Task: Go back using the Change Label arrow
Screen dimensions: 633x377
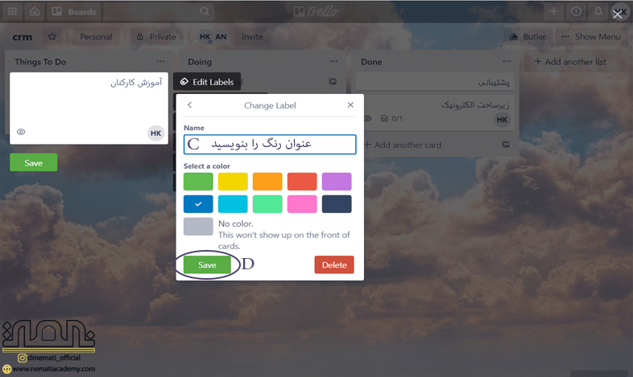Action: pos(190,105)
